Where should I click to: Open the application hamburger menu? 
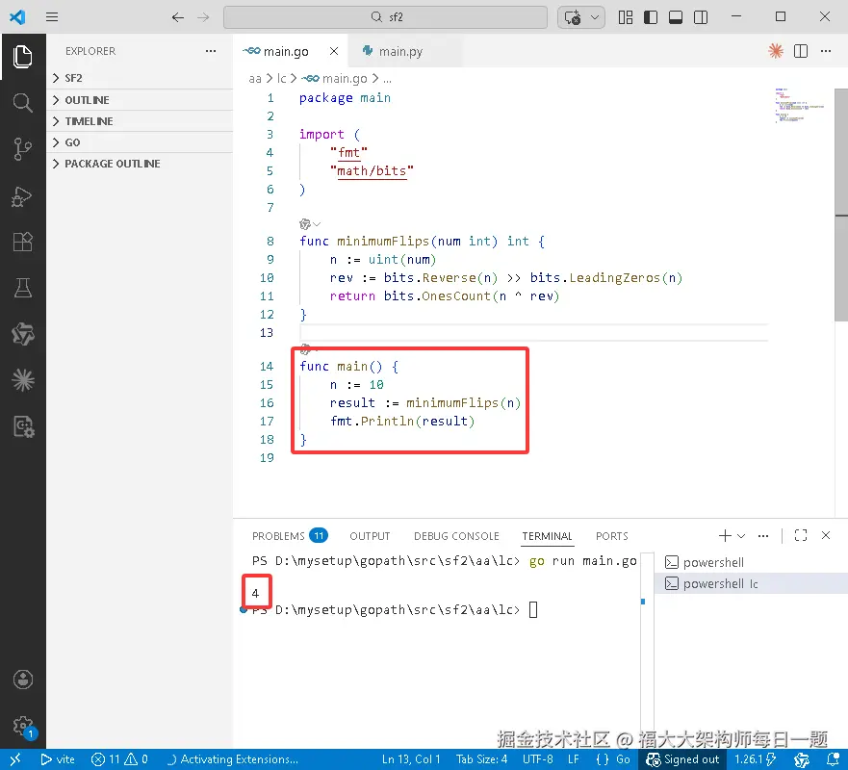[x=52, y=17]
